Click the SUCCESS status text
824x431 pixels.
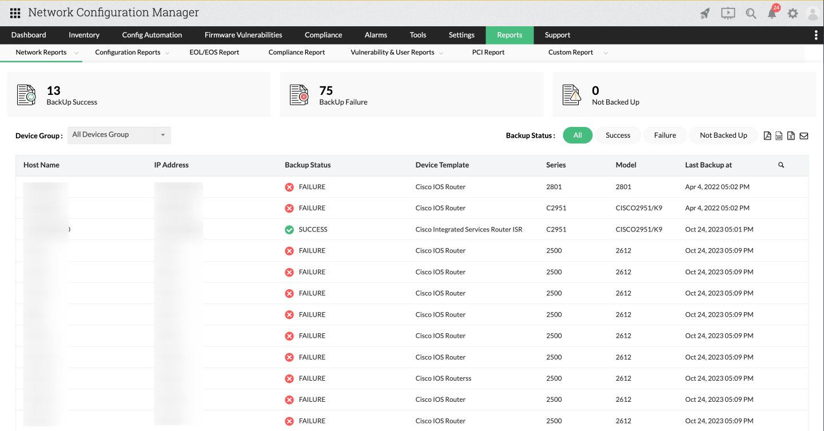point(313,230)
